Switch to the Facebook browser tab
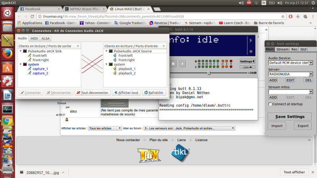This screenshot has height=178, width=317. (x=39, y=9)
